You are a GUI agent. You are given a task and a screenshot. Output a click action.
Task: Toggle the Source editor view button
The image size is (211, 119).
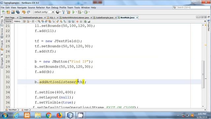[8, 21]
